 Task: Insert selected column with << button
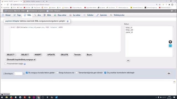coord(128,61)
